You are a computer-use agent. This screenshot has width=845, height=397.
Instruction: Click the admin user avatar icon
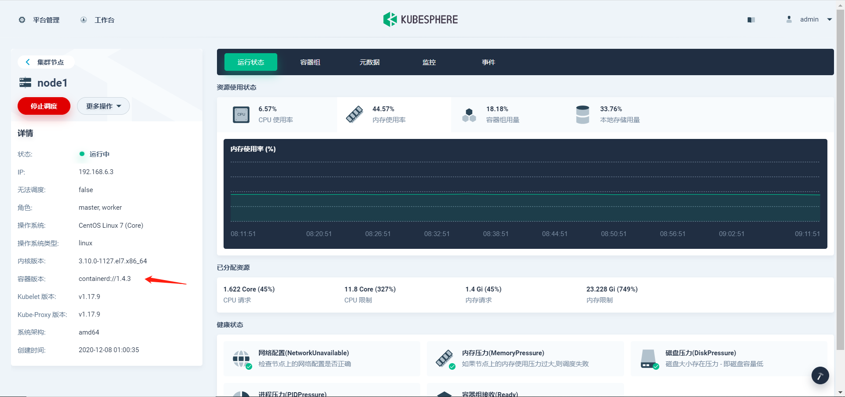[789, 19]
